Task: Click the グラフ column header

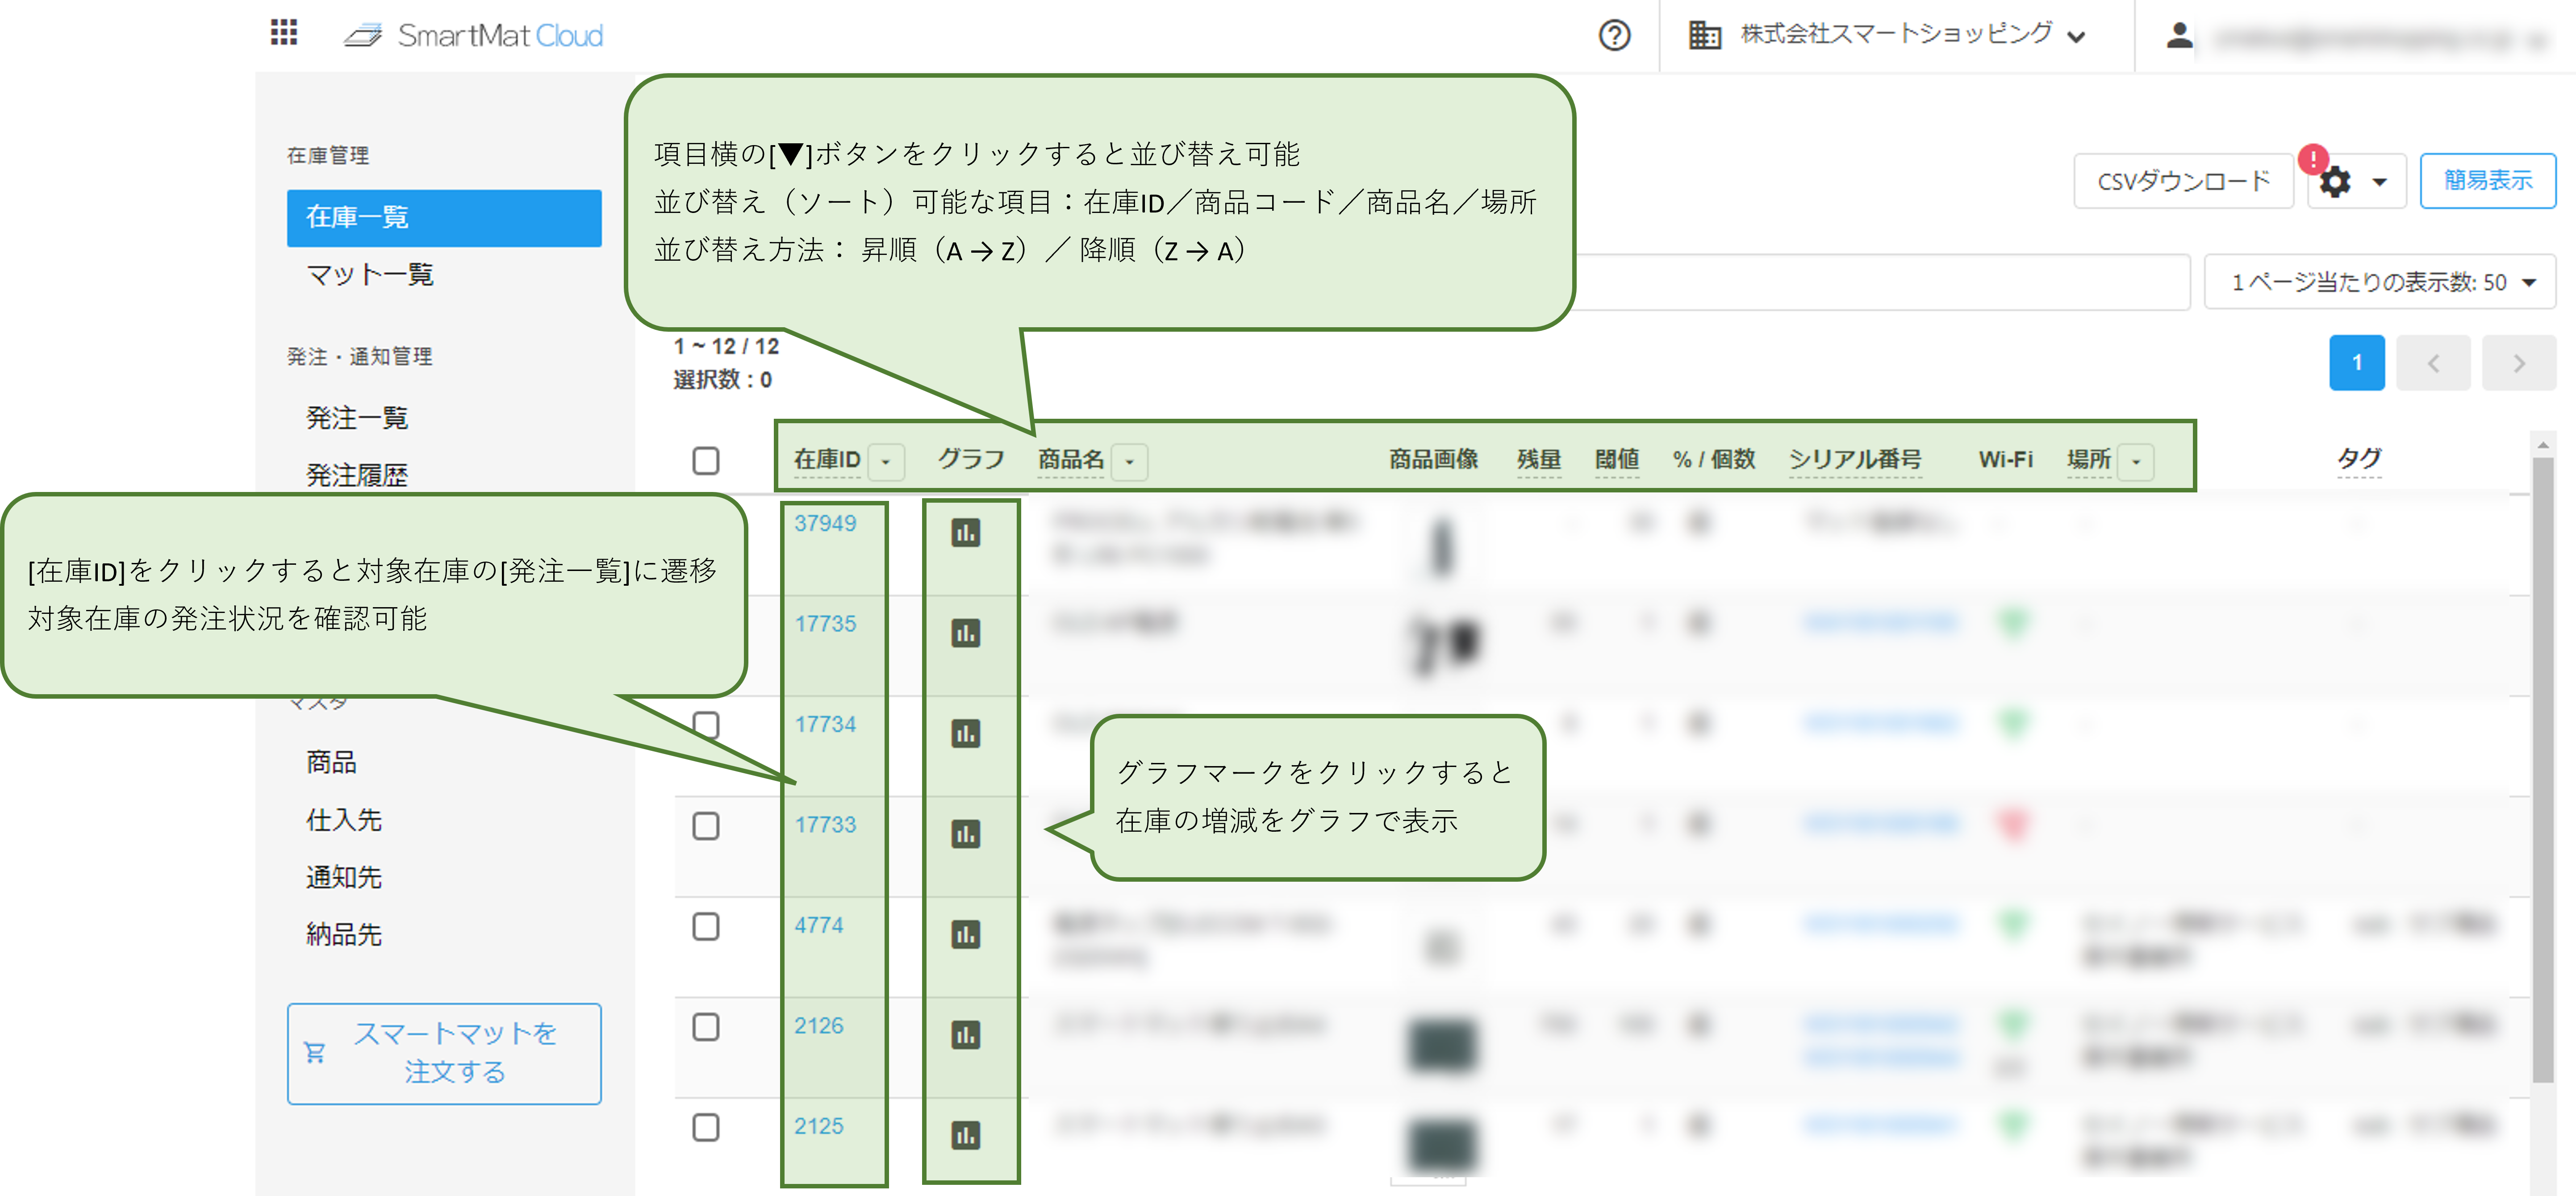Action: pos(971,459)
